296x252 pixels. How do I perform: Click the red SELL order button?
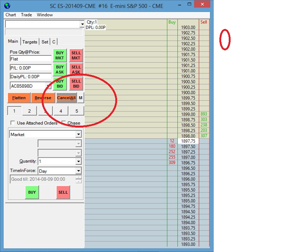click(x=63, y=192)
